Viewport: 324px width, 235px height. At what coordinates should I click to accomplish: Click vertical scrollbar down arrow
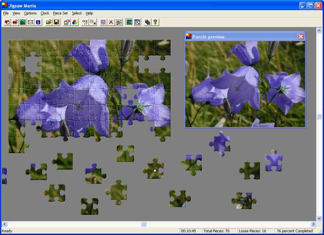point(319,218)
